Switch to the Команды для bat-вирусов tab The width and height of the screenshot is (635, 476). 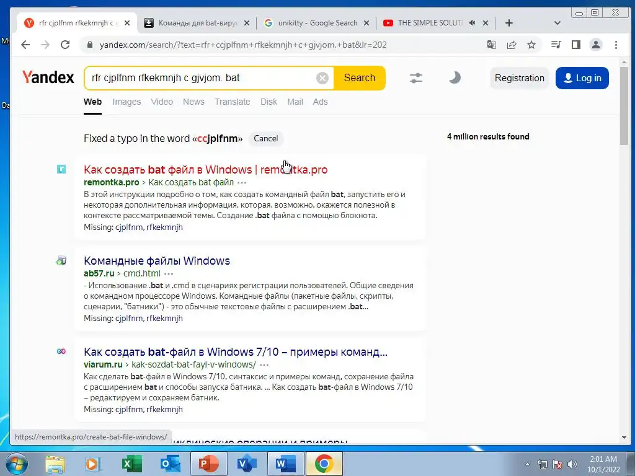pos(197,23)
